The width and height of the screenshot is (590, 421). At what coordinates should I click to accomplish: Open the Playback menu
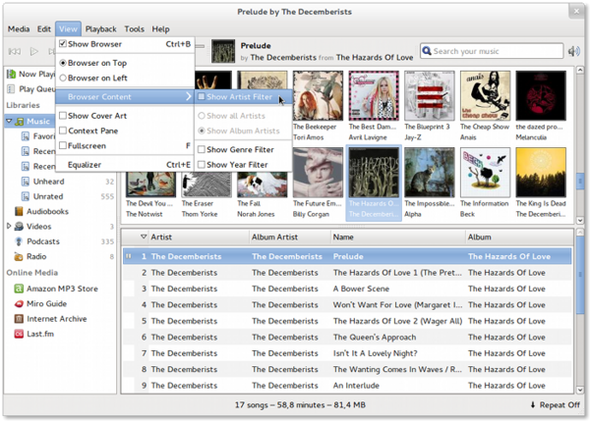click(99, 29)
